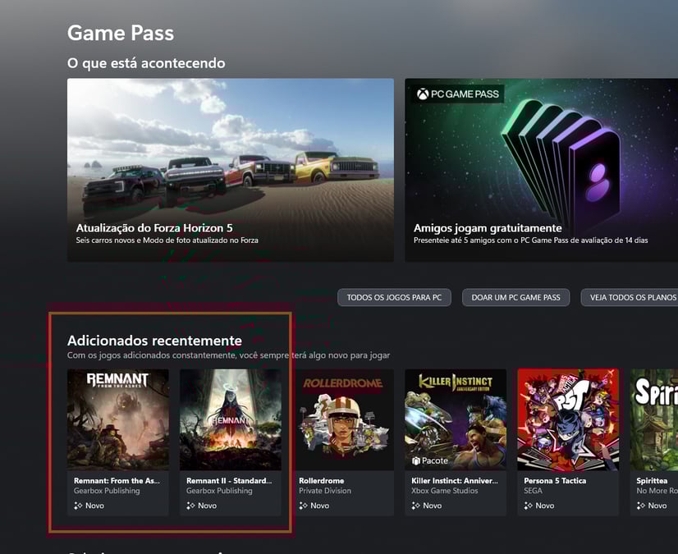Click the Atualização do Forza Horizon 5 title
678x554 pixels.
[154, 228]
